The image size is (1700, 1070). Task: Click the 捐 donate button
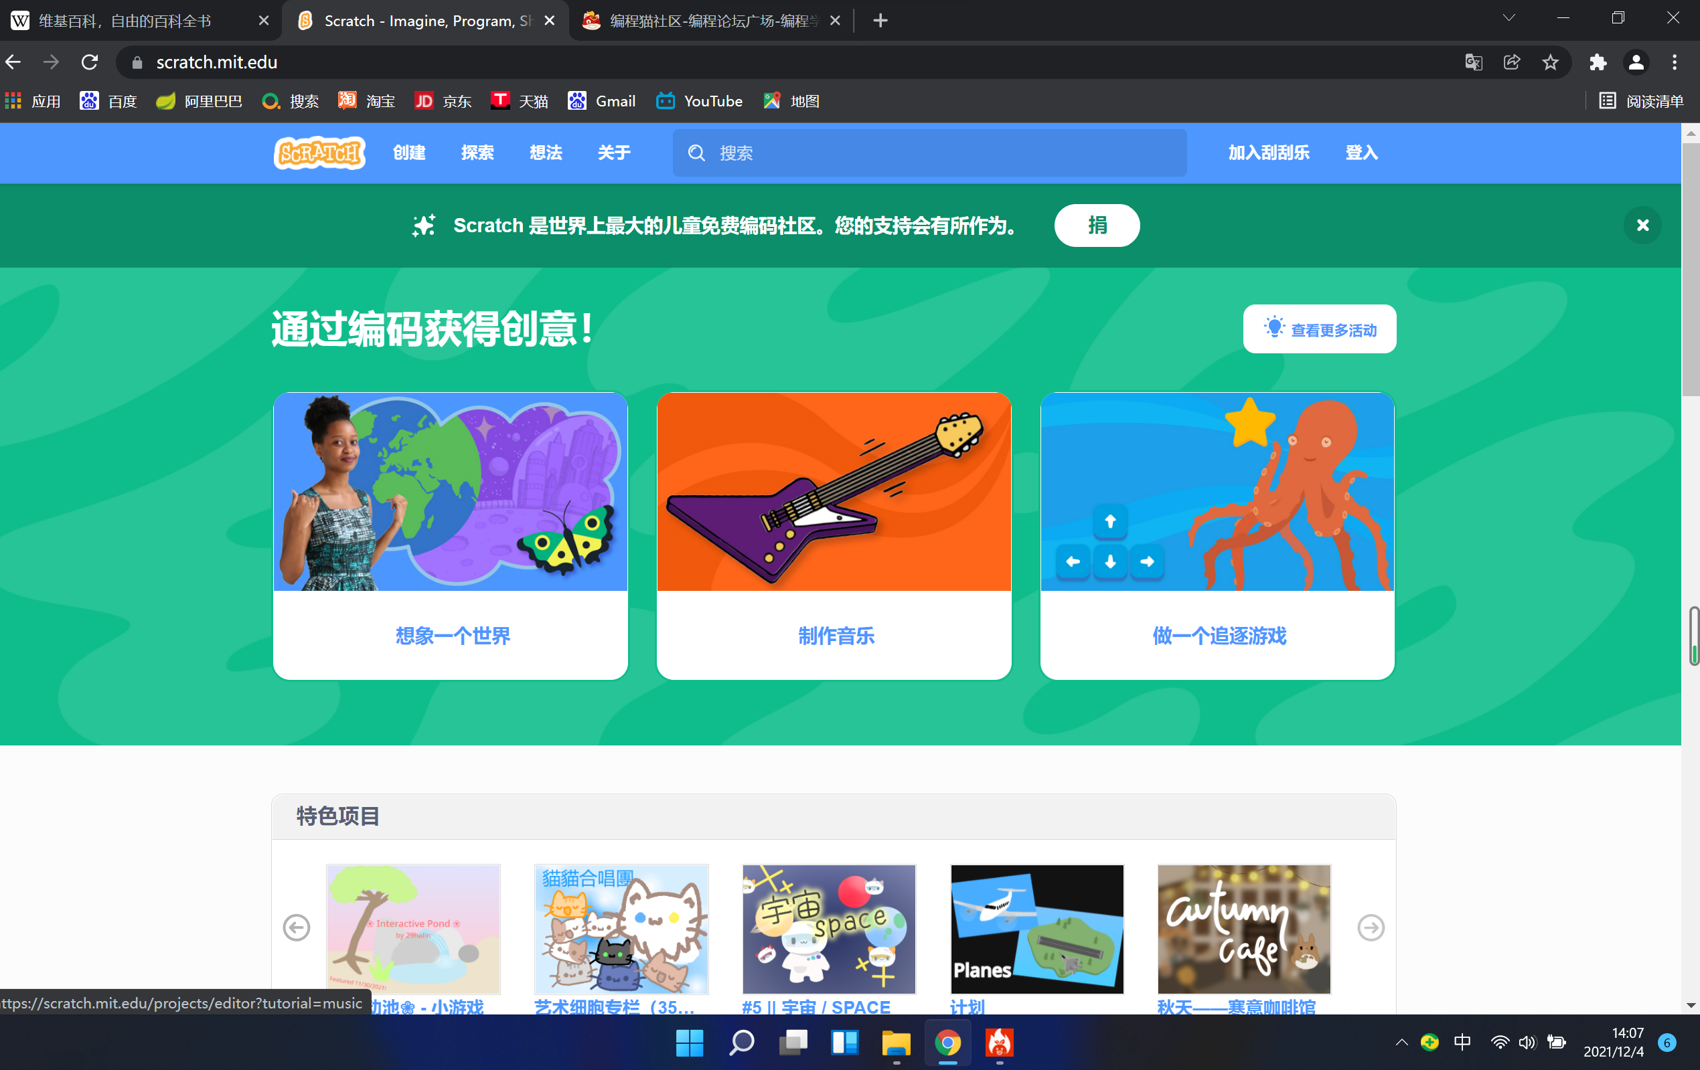coord(1096,225)
